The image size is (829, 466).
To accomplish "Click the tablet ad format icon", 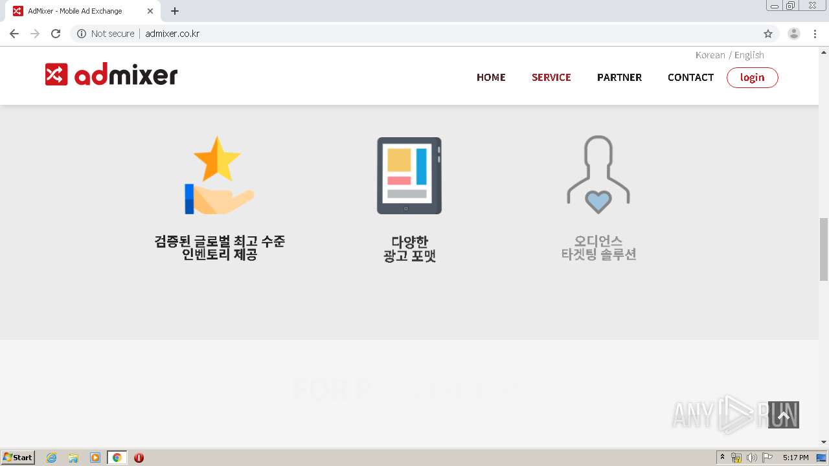I will click(x=409, y=175).
